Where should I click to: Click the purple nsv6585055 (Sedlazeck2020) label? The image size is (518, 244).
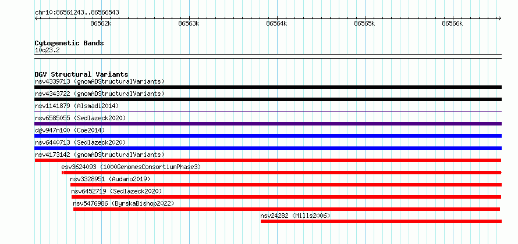tap(80, 118)
